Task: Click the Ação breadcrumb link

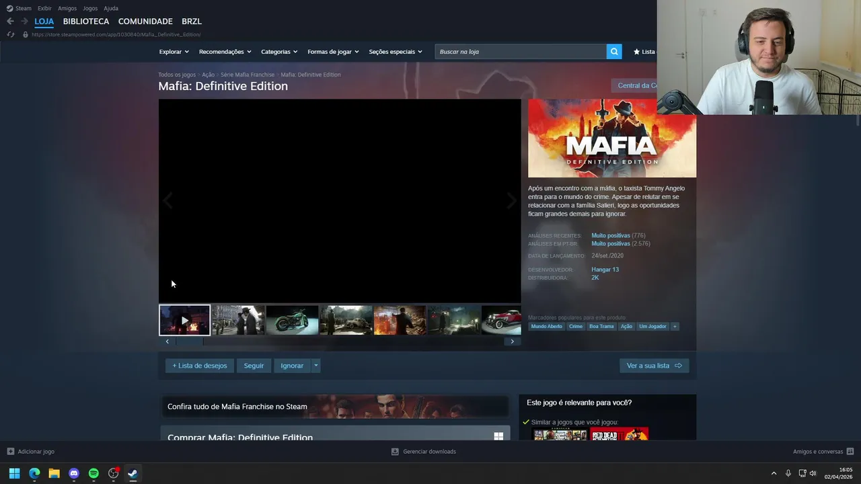Action: pyautogui.click(x=208, y=75)
